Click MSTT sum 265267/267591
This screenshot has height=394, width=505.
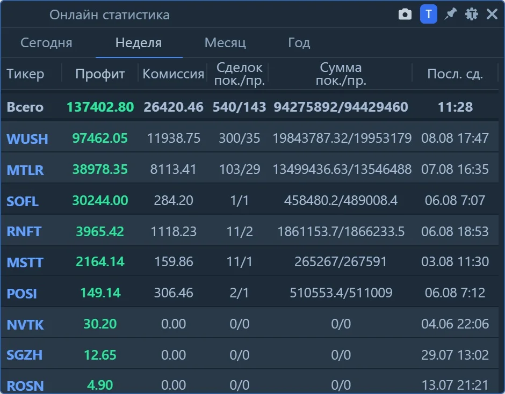point(341,261)
